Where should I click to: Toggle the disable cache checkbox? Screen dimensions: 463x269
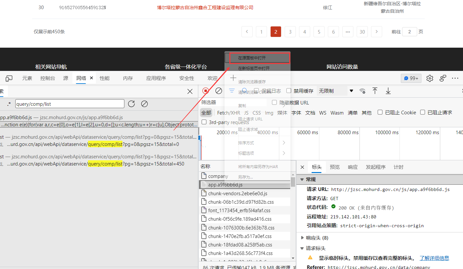tap(289, 91)
